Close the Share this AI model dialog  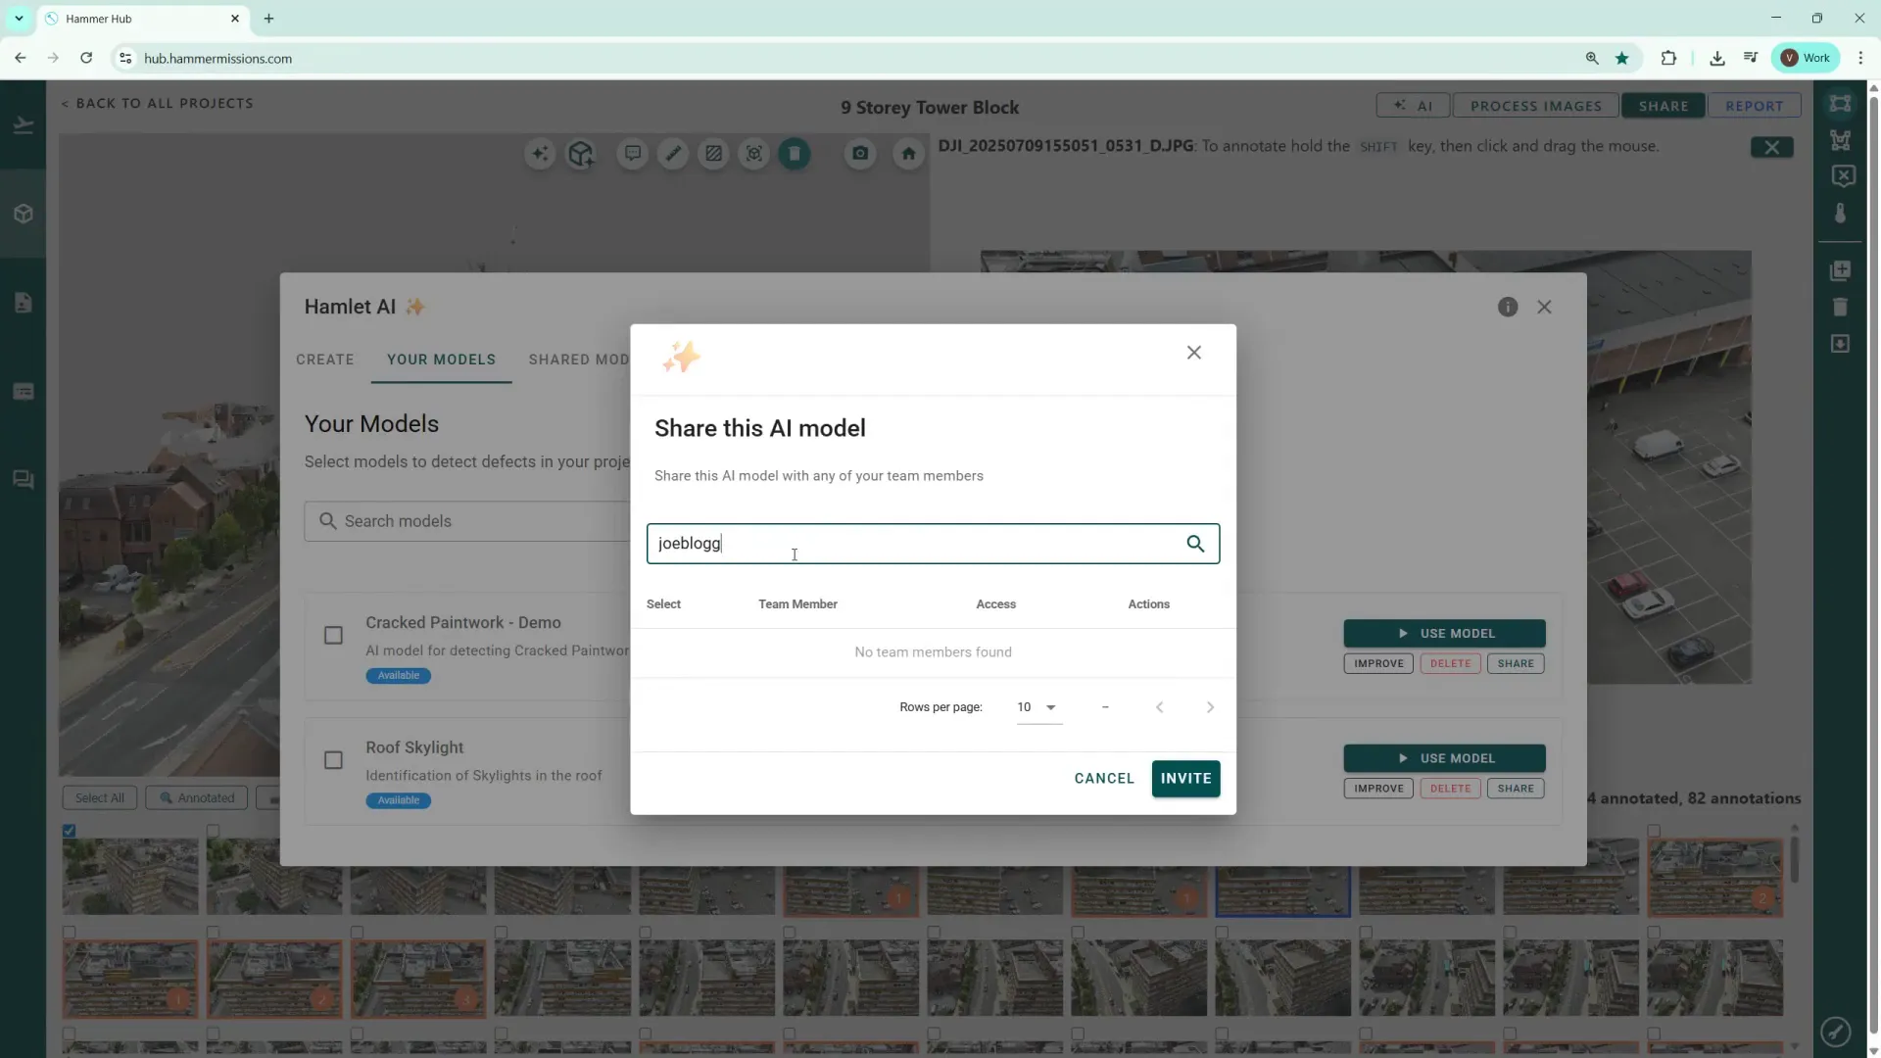(x=1193, y=353)
